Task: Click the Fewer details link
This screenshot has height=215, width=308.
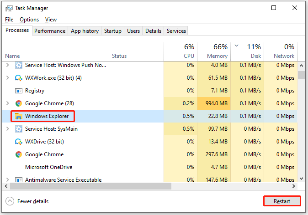Action: pos(33,201)
